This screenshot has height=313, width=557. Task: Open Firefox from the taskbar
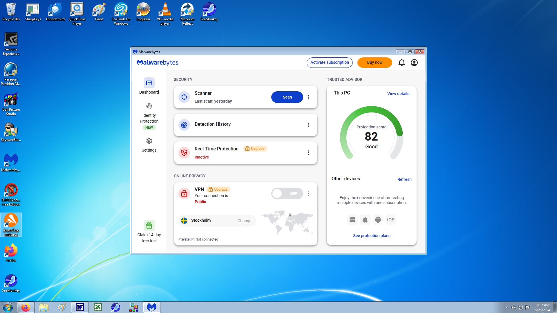26,307
